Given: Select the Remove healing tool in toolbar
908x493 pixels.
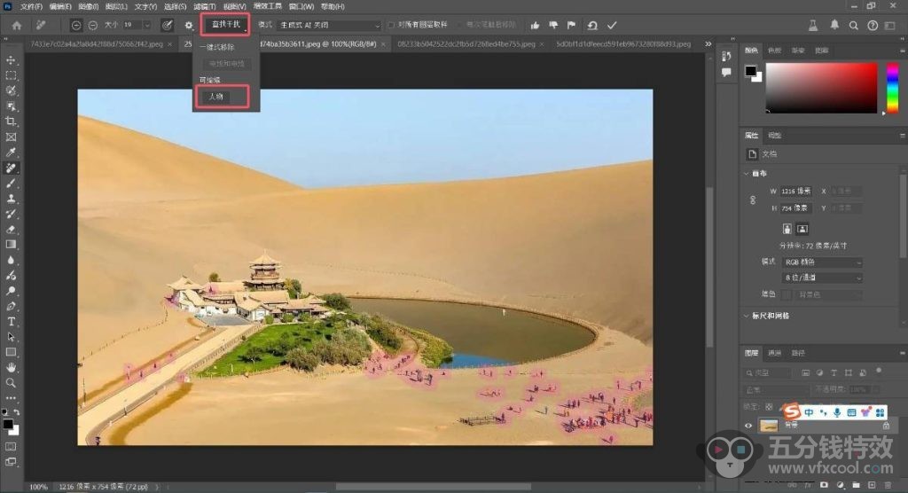Looking at the screenshot, I should pos(11,168).
